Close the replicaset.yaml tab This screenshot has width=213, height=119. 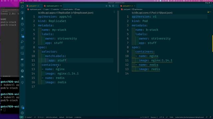tap(61, 6)
